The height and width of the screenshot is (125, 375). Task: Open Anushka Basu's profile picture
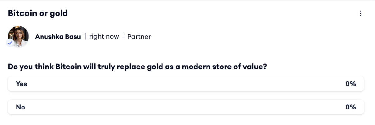[18, 36]
